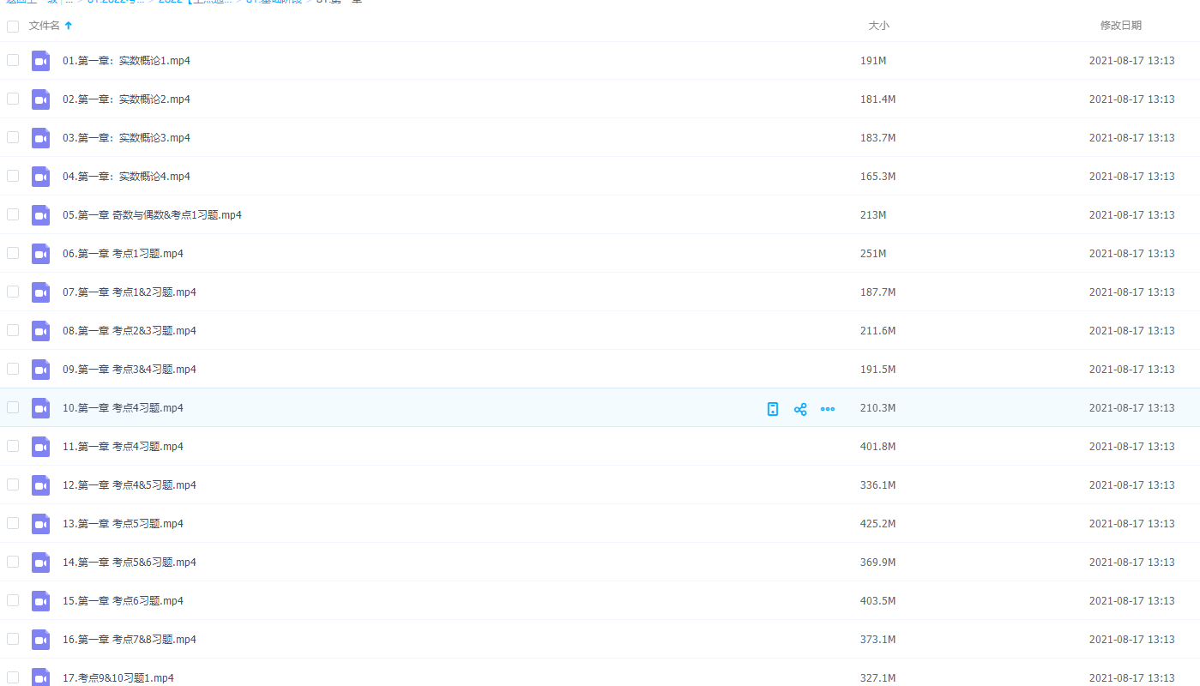Viewport: 1200px width, 686px height.
Task: Click video icon of 11.第一章 考点4习题.mp4
Action: (41, 447)
